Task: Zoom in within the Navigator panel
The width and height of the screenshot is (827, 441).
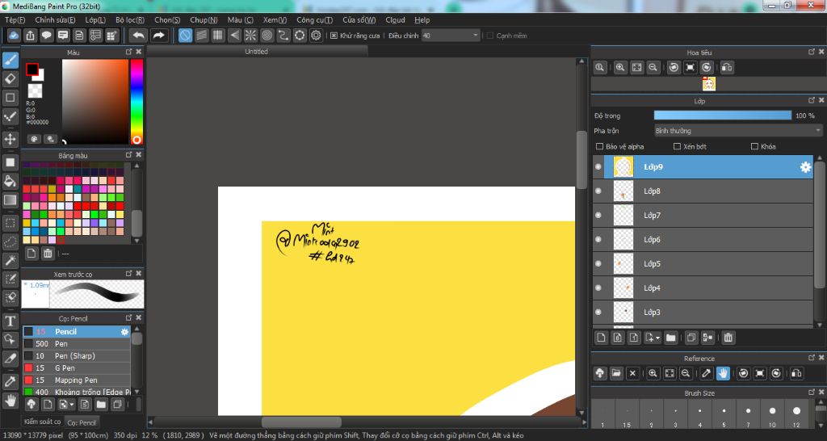Action: click(620, 68)
